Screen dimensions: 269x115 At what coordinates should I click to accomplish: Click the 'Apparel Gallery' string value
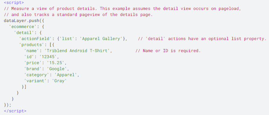(x=101, y=39)
